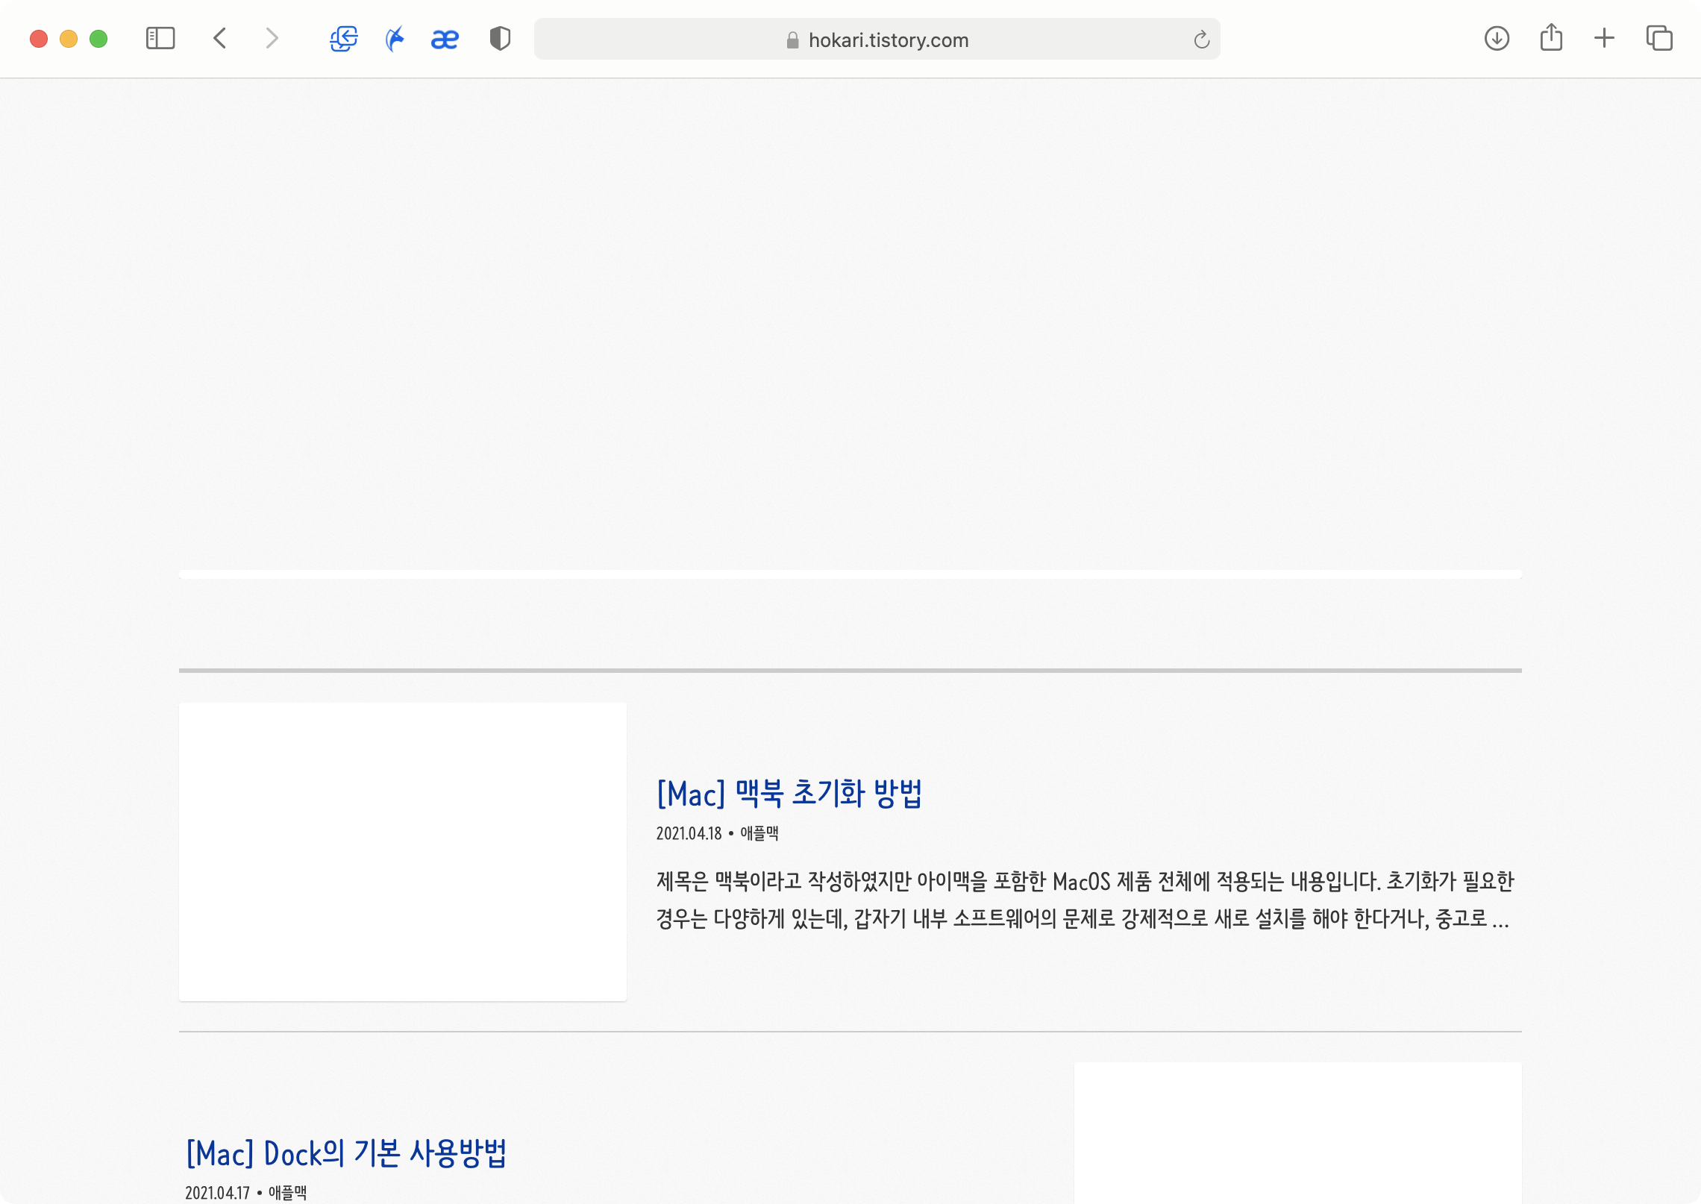Open a new tab
Viewport: 1701px width, 1204px height.
(x=1604, y=39)
